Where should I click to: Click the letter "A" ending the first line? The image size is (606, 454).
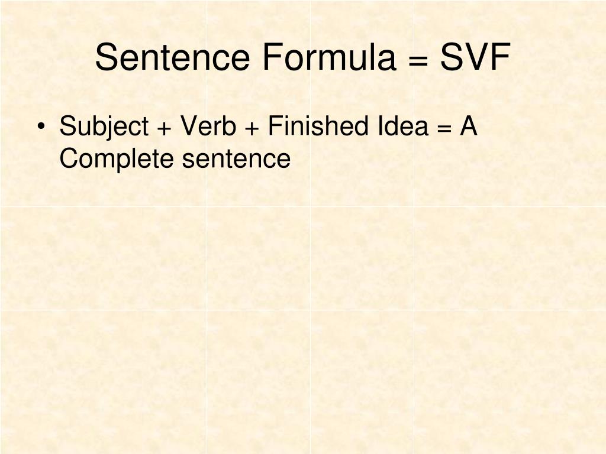469,125
